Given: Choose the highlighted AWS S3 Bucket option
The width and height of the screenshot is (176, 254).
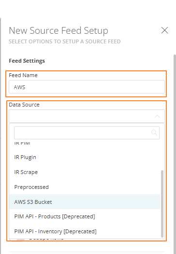Looking at the screenshot, I should [85, 202].
